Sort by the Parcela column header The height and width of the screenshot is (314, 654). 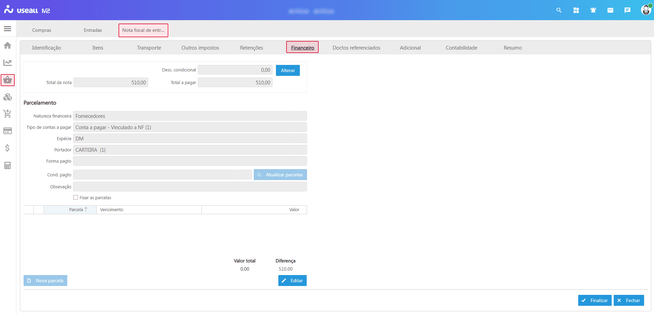76,210
